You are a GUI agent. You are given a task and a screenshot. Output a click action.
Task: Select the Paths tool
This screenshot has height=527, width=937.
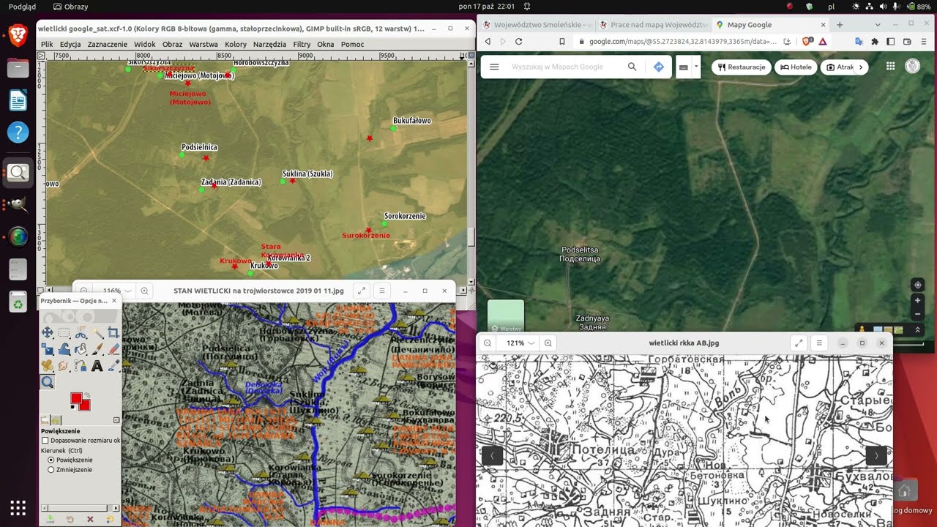point(81,365)
